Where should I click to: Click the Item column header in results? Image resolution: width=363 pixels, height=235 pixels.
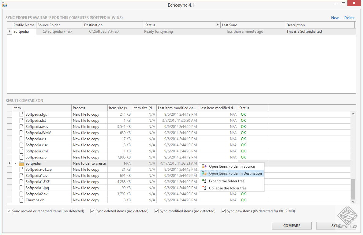tap(42, 108)
